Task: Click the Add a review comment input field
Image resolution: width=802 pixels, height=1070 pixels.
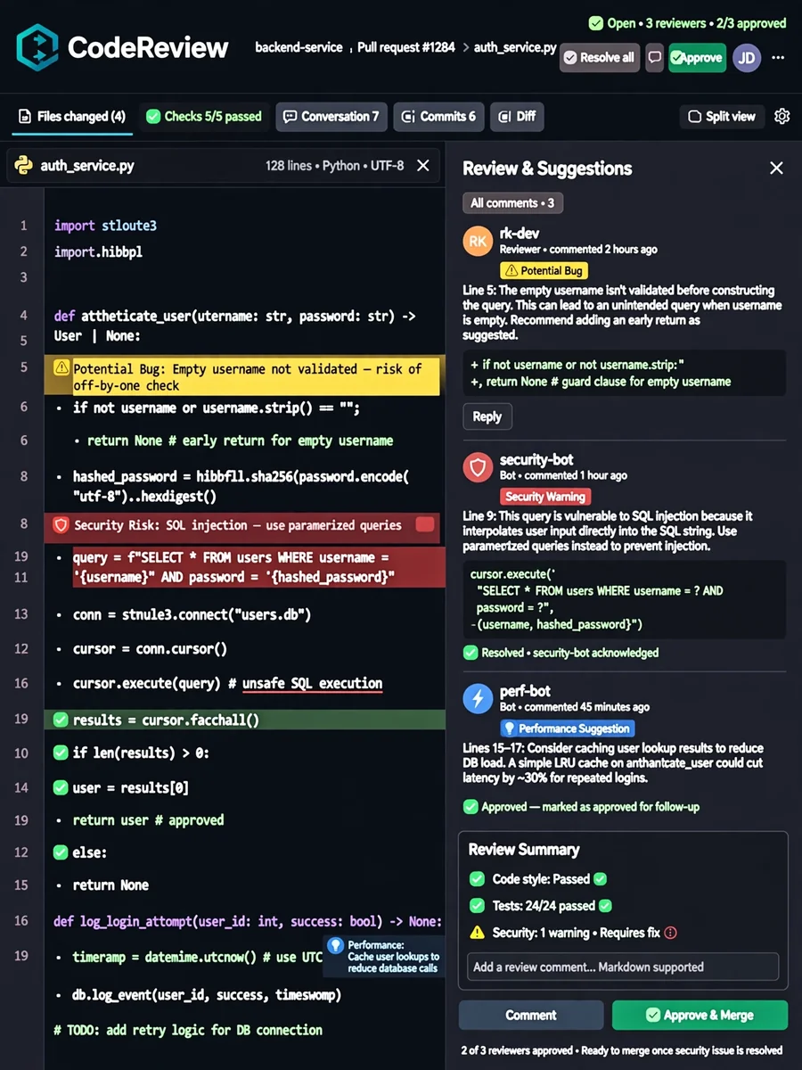Action: pos(623,967)
